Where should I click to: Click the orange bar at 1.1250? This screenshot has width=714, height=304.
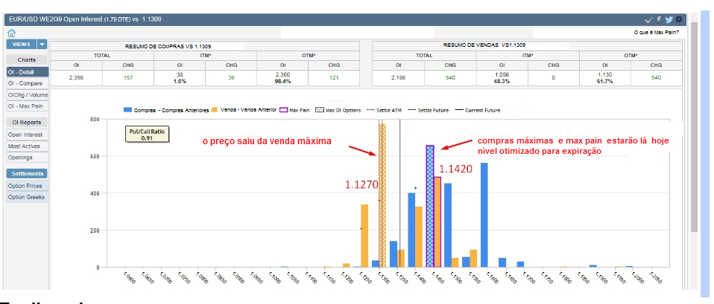coord(364,236)
